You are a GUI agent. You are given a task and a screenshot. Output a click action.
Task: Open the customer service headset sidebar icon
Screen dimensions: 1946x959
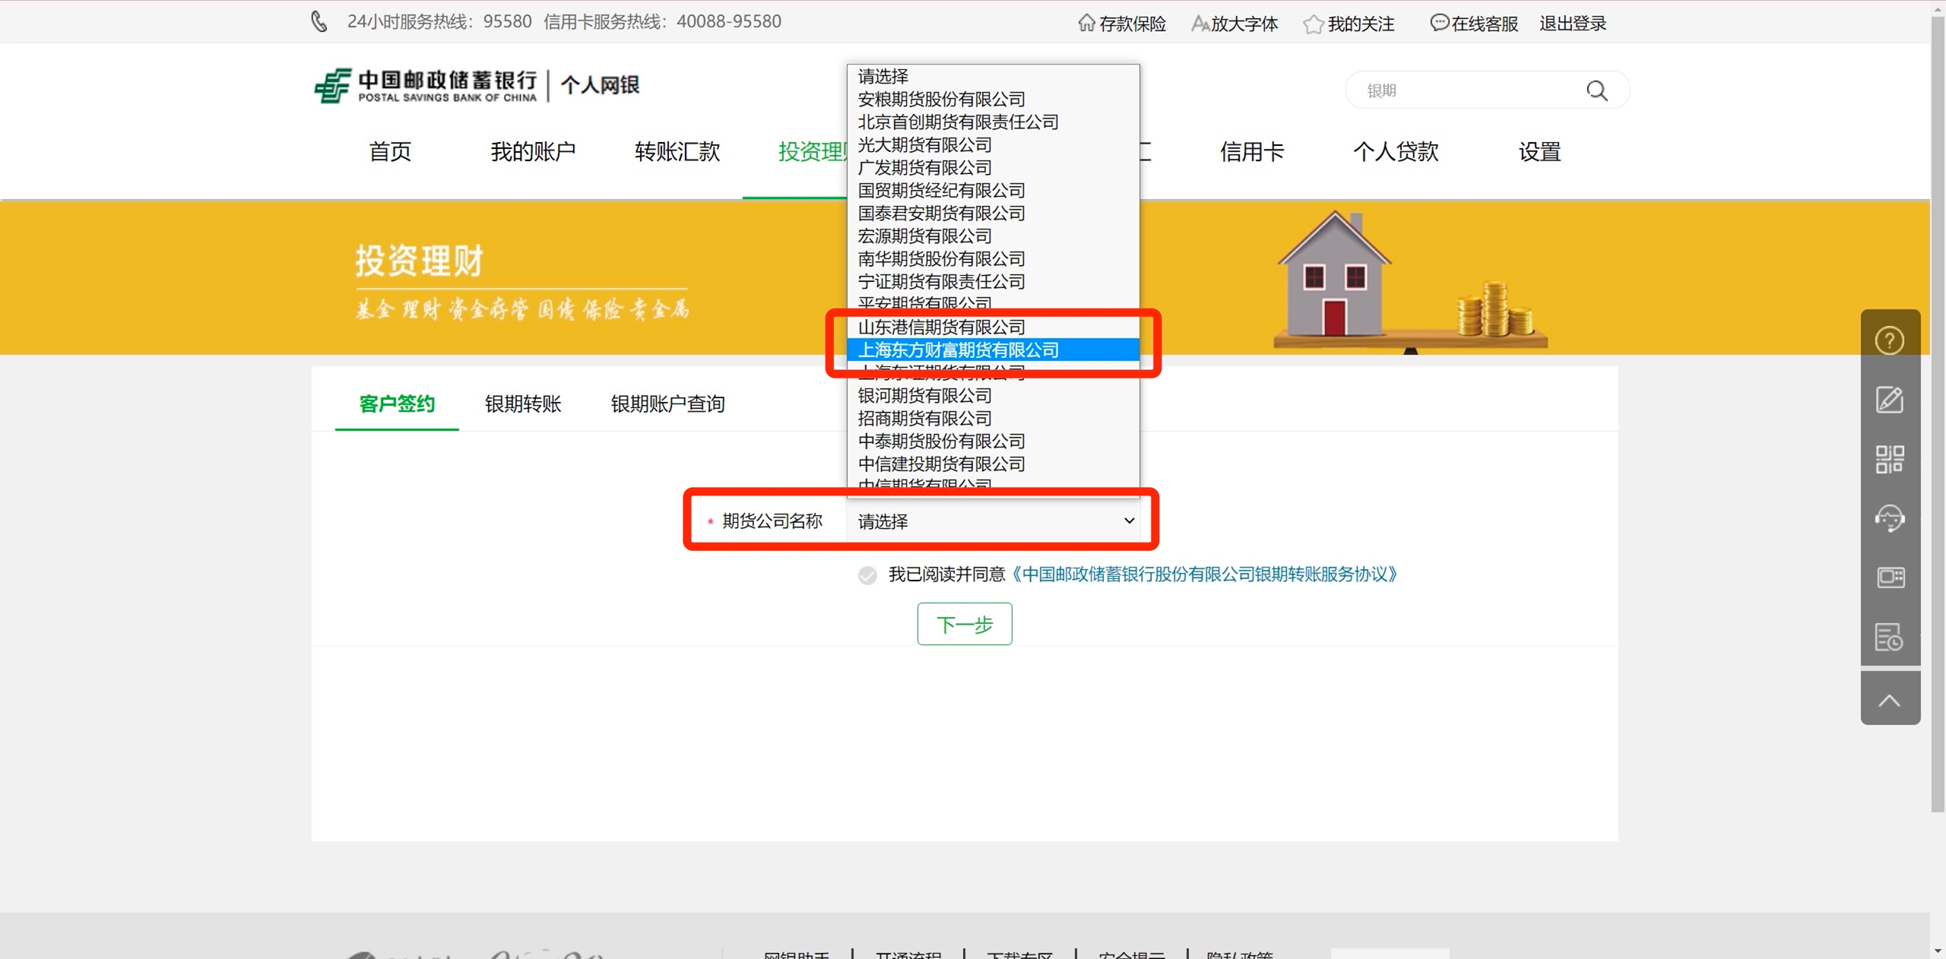tap(1890, 518)
